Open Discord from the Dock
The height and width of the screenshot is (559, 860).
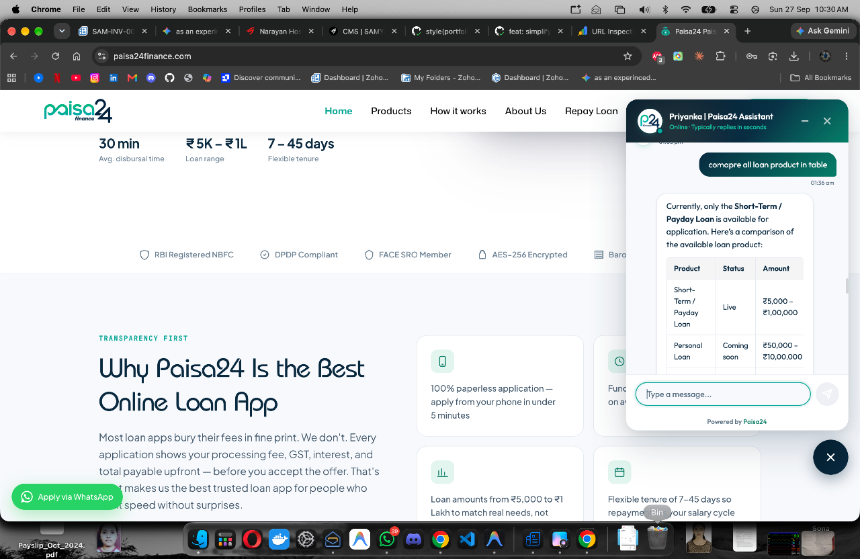coord(413,539)
